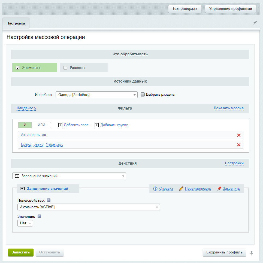This screenshot has height=263, width=263.
Task: Check the Выбрать разделы option
Action: (143, 95)
